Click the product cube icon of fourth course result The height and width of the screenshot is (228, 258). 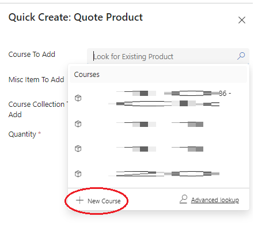pyautogui.click(x=78, y=174)
